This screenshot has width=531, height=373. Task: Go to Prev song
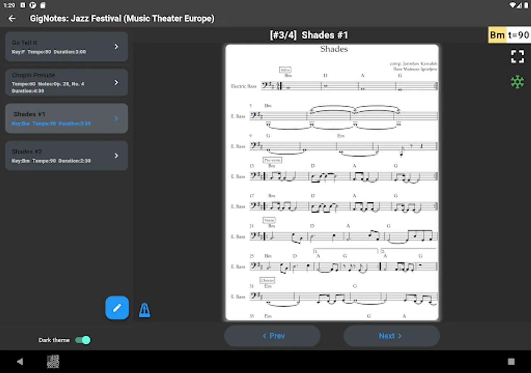click(x=273, y=336)
